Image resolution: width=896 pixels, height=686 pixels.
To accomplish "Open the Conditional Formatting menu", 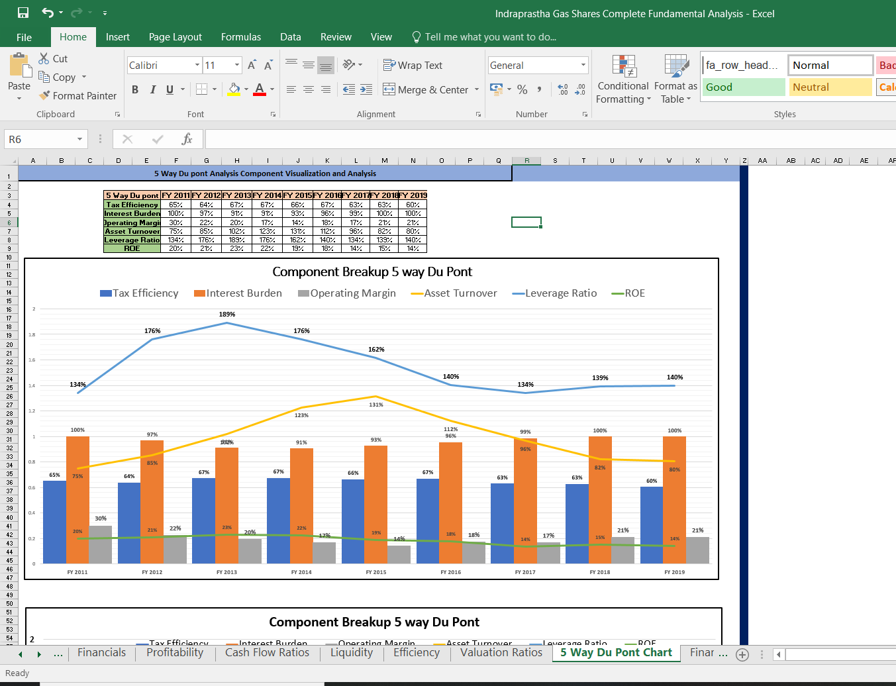I will tap(623, 79).
